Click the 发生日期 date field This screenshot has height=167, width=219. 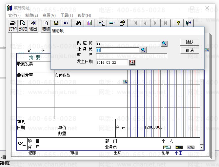[x=112, y=62]
